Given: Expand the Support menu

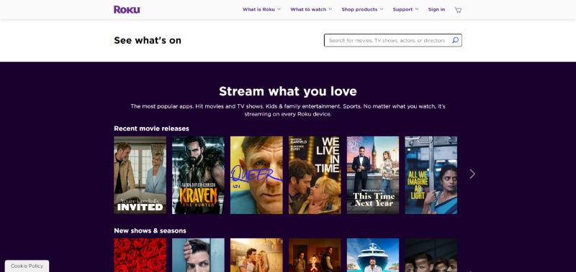Looking at the screenshot, I should [x=405, y=9].
